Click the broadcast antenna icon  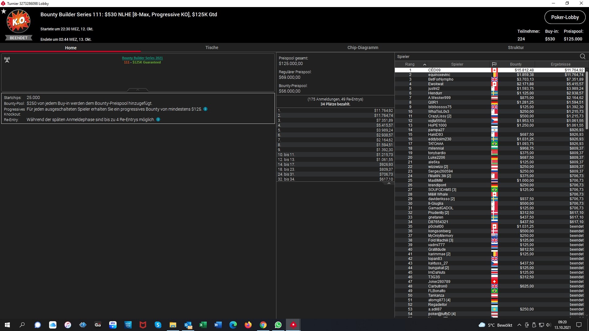7,60
